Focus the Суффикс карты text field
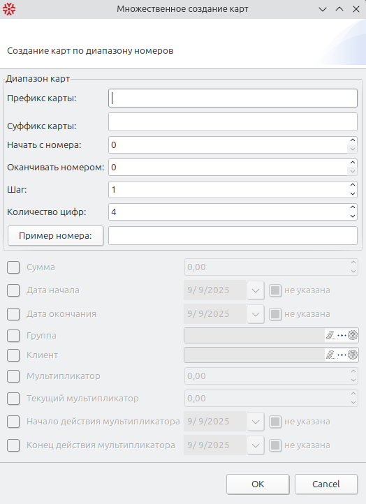 (x=233, y=122)
